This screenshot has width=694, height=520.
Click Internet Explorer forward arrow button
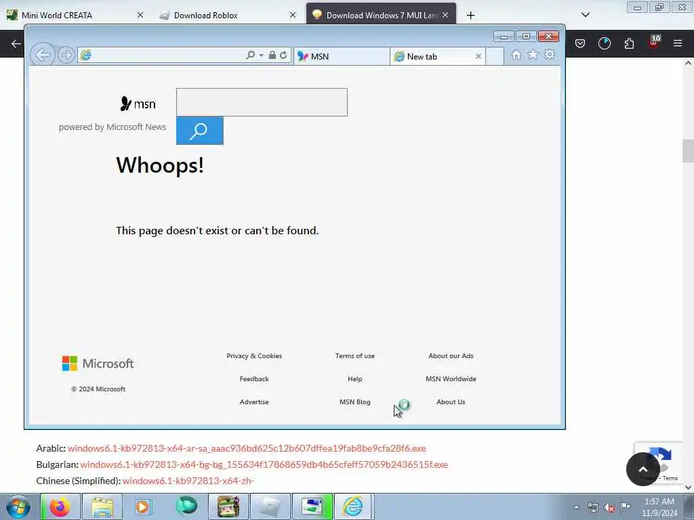click(x=66, y=56)
